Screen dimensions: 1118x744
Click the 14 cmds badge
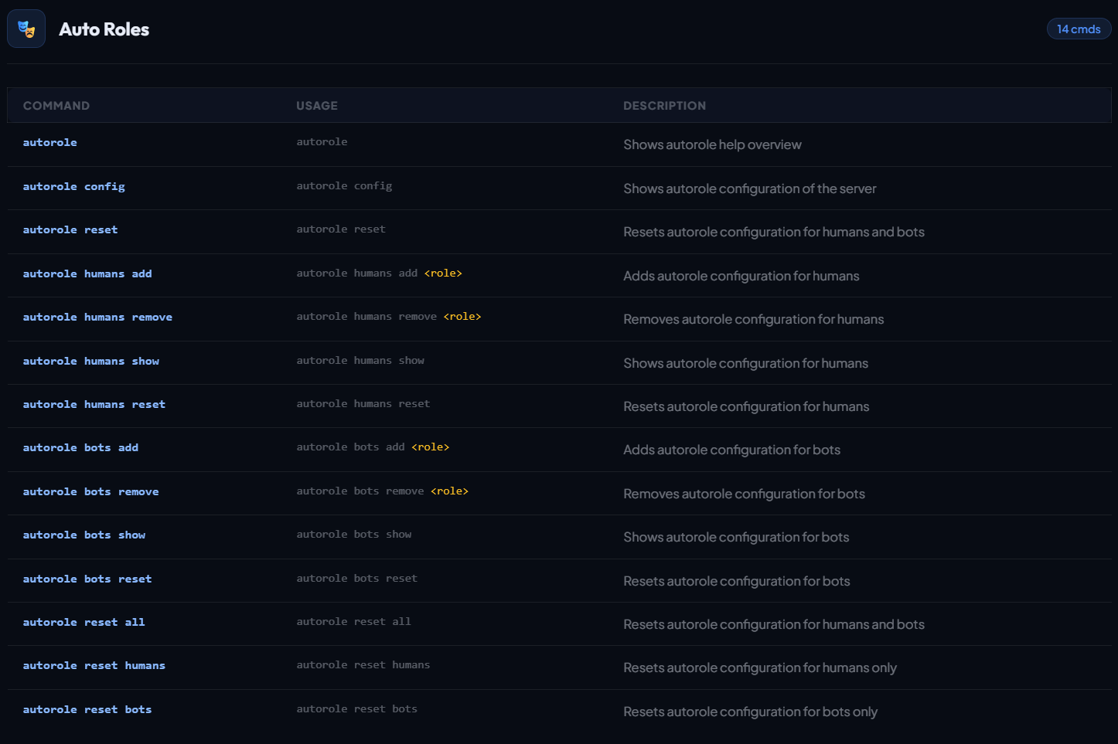(1078, 29)
